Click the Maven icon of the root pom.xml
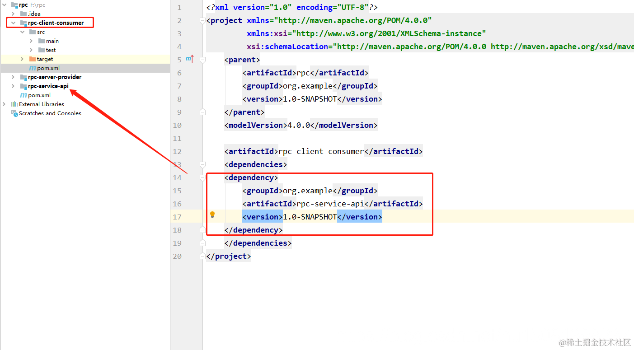This screenshot has height=350, width=634. 23,95
